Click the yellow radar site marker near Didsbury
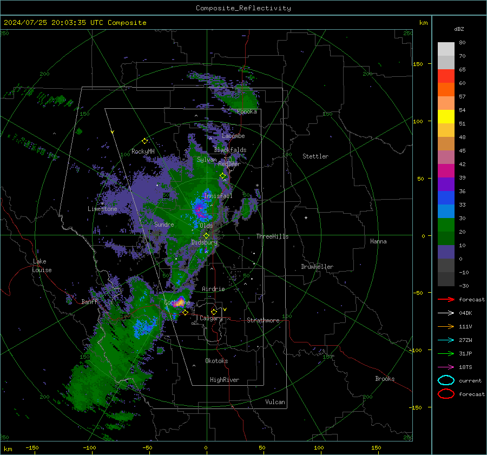 coord(207,236)
